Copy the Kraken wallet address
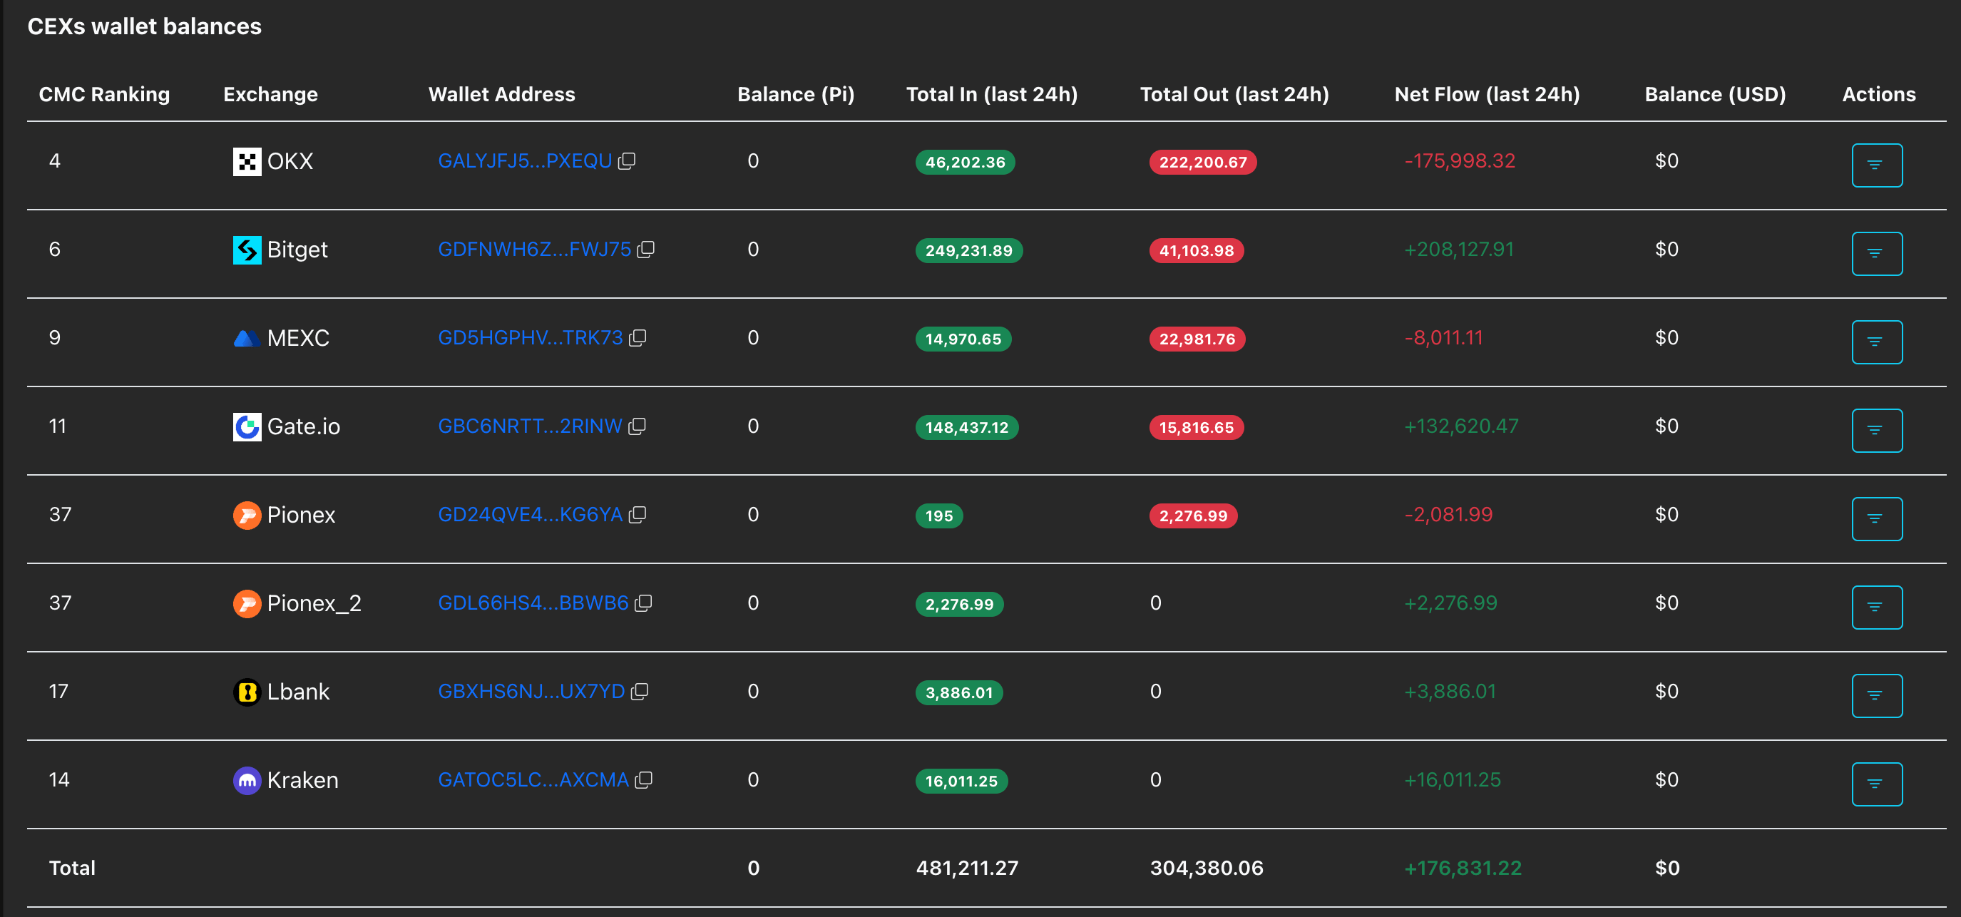This screenshot has width=1961, height=917. tap(643, 779)
